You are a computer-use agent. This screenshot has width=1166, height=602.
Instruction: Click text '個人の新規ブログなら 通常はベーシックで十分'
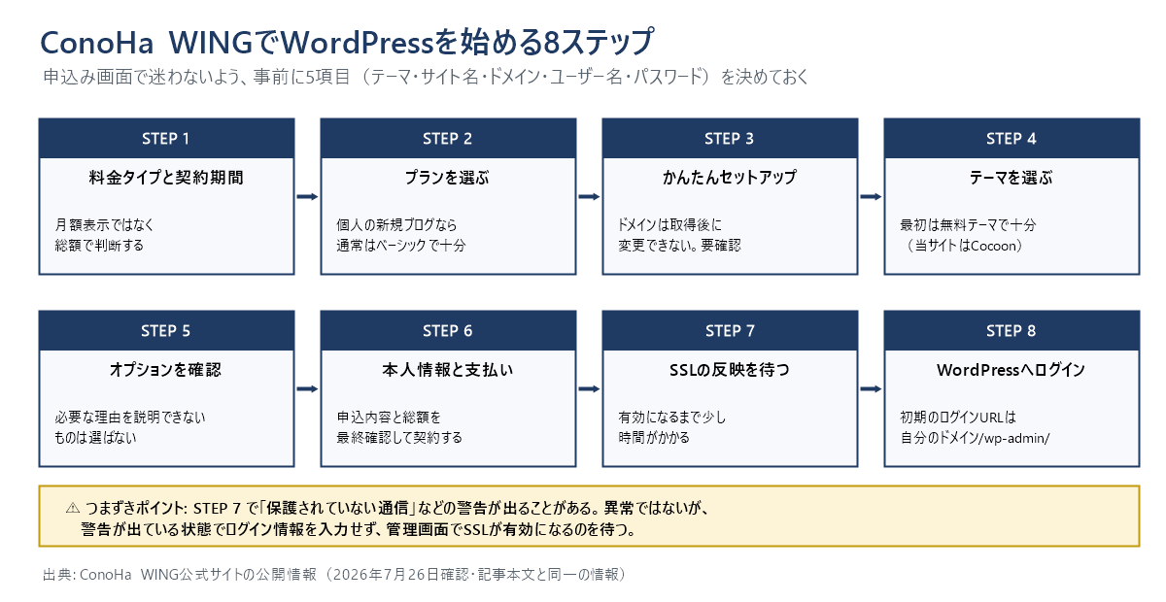click(x=401, y=235)
